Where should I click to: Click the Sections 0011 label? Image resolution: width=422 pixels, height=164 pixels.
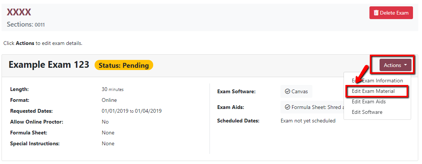(x=26, y=24)
